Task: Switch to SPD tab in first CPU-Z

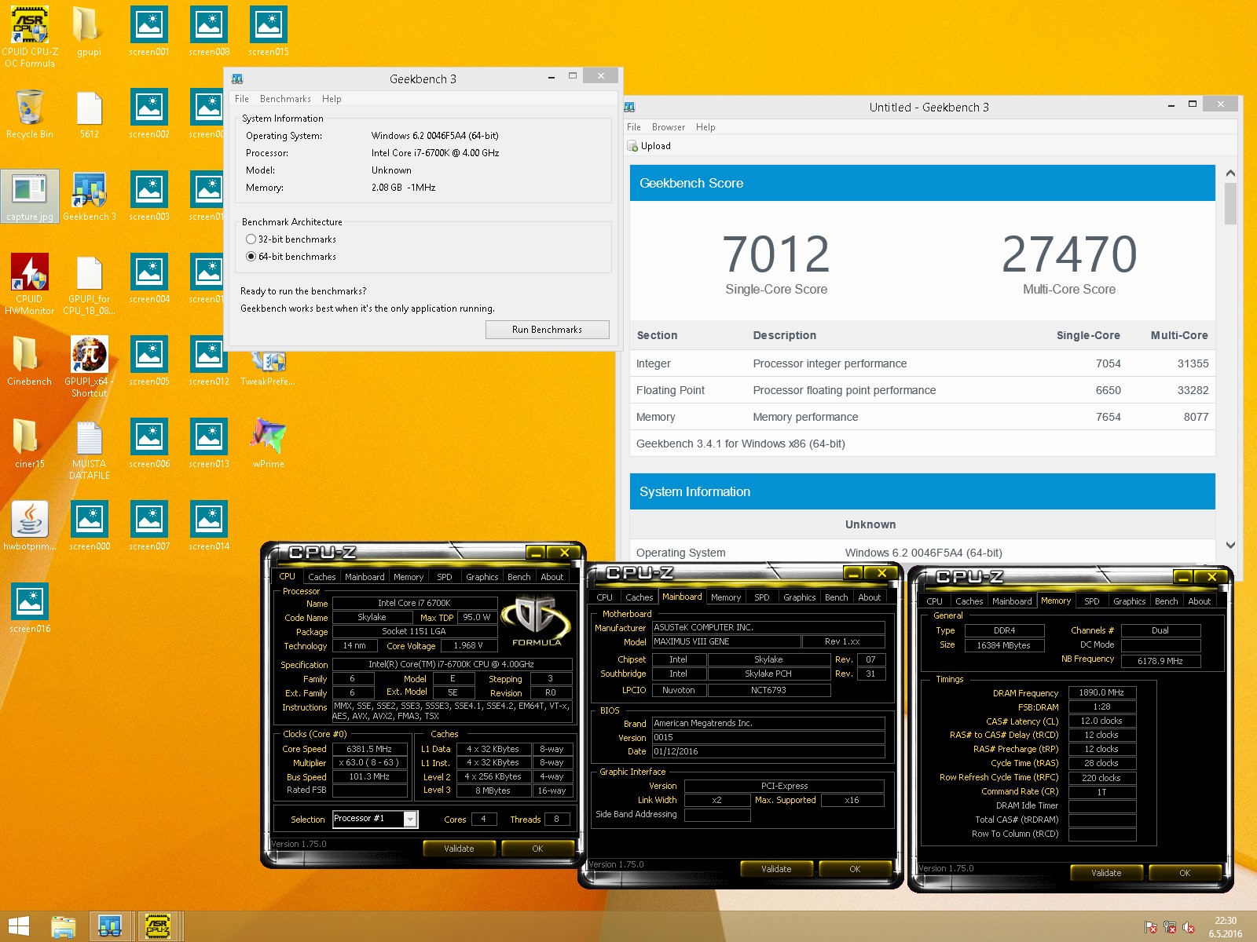Action: click(444, 577)
